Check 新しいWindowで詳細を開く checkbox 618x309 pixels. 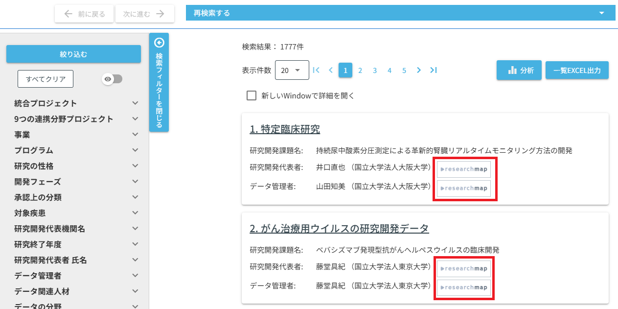(252, 95)
